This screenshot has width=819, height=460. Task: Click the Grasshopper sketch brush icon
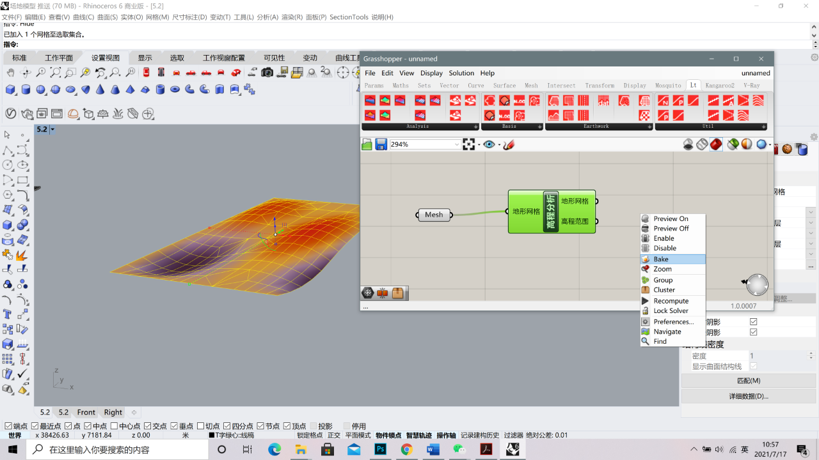[x=509, y=145]
